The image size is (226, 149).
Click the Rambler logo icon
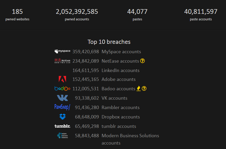(x=62, y=107)
